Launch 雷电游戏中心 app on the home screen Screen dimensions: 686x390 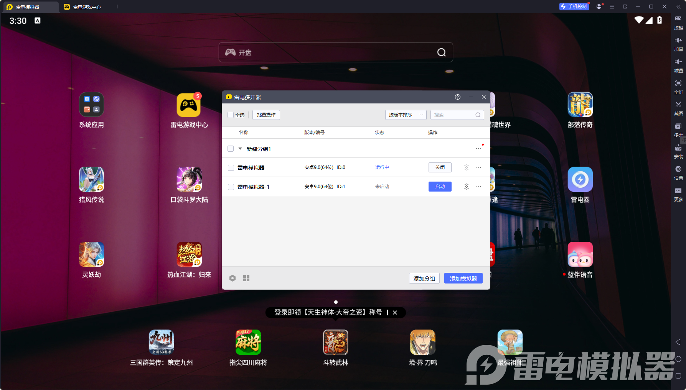[189, 105]
